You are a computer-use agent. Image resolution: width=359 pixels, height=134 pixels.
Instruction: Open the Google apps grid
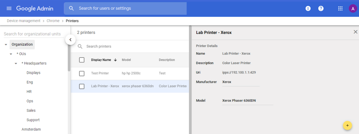point(340,8)
